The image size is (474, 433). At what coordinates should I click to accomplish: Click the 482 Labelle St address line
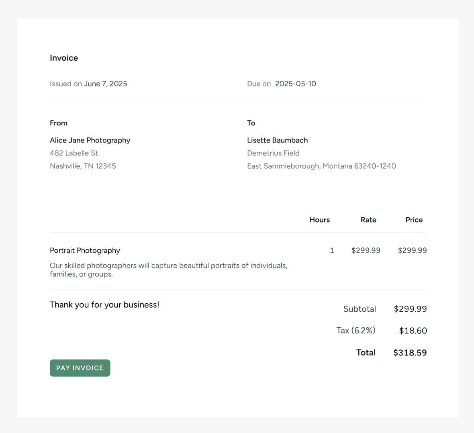pyautogui.click(x=74, y=153)
